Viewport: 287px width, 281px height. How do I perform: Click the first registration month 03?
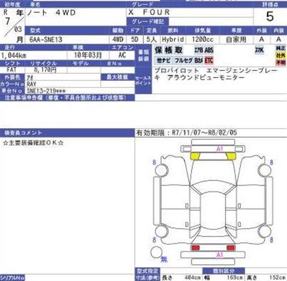pos(18,29)
